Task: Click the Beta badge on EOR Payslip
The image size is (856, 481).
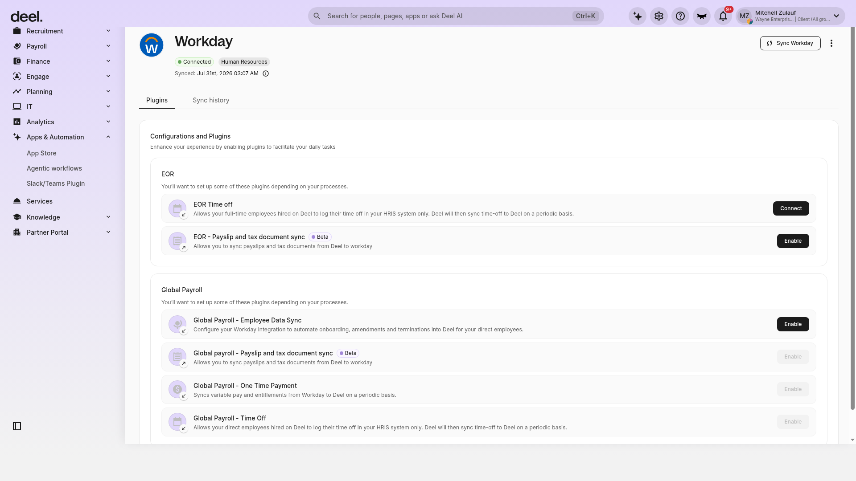Action: (x=320, y=237)
